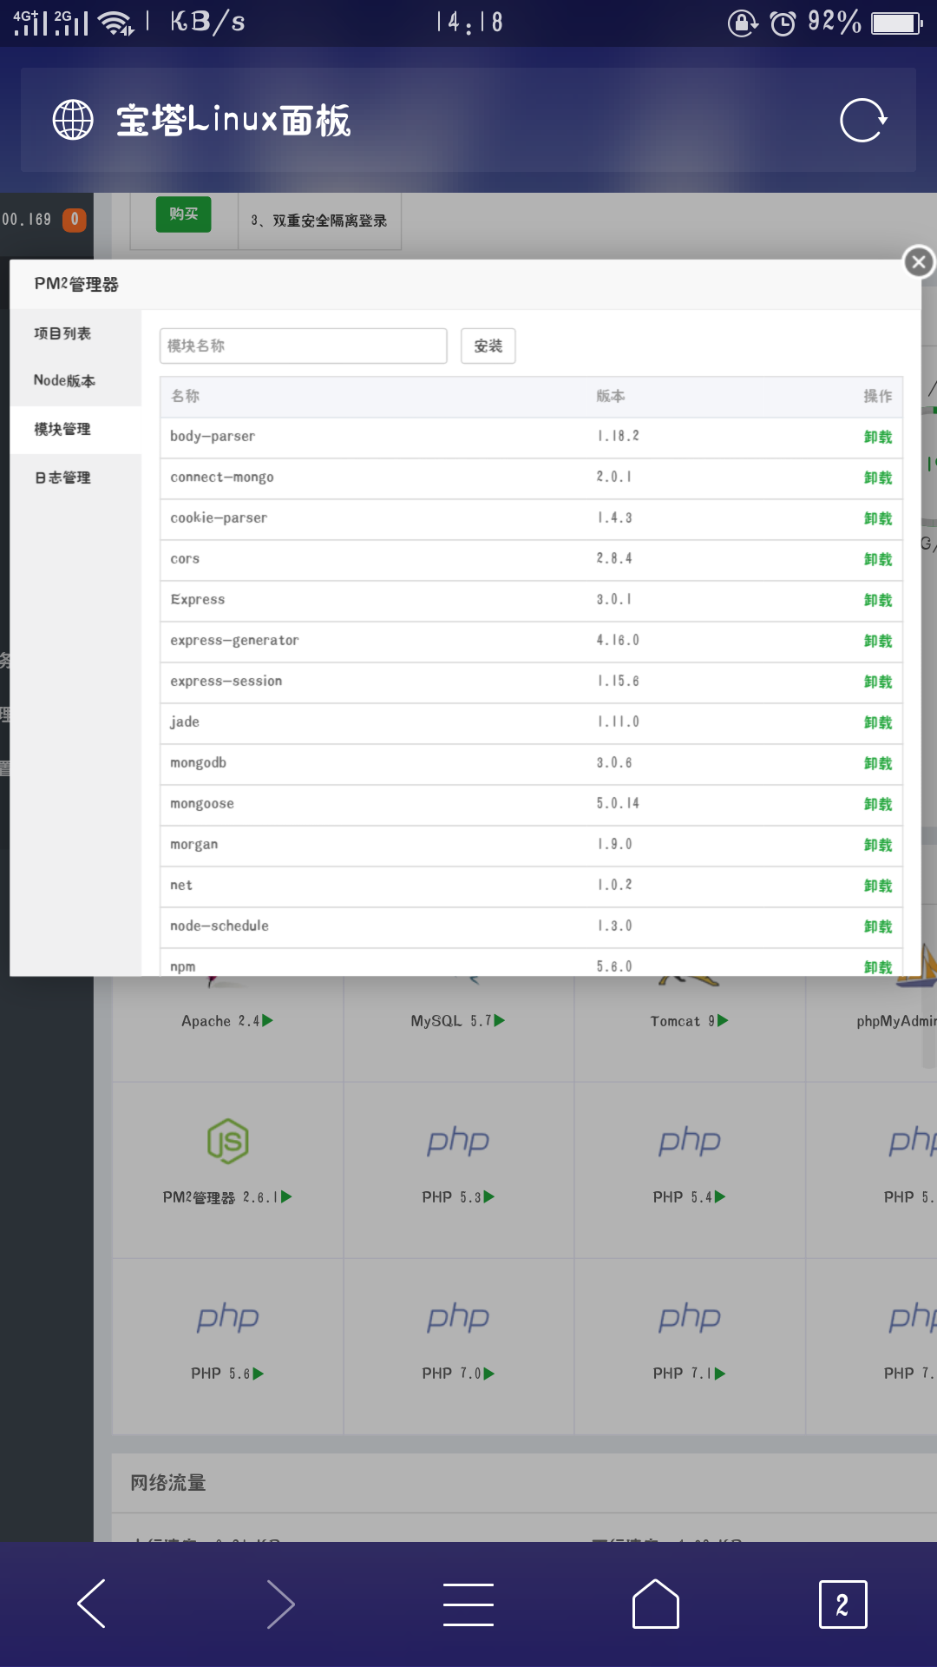Click the green 购买 button
Viewport: 937px width, 1667px height.
tap(184, 214)
